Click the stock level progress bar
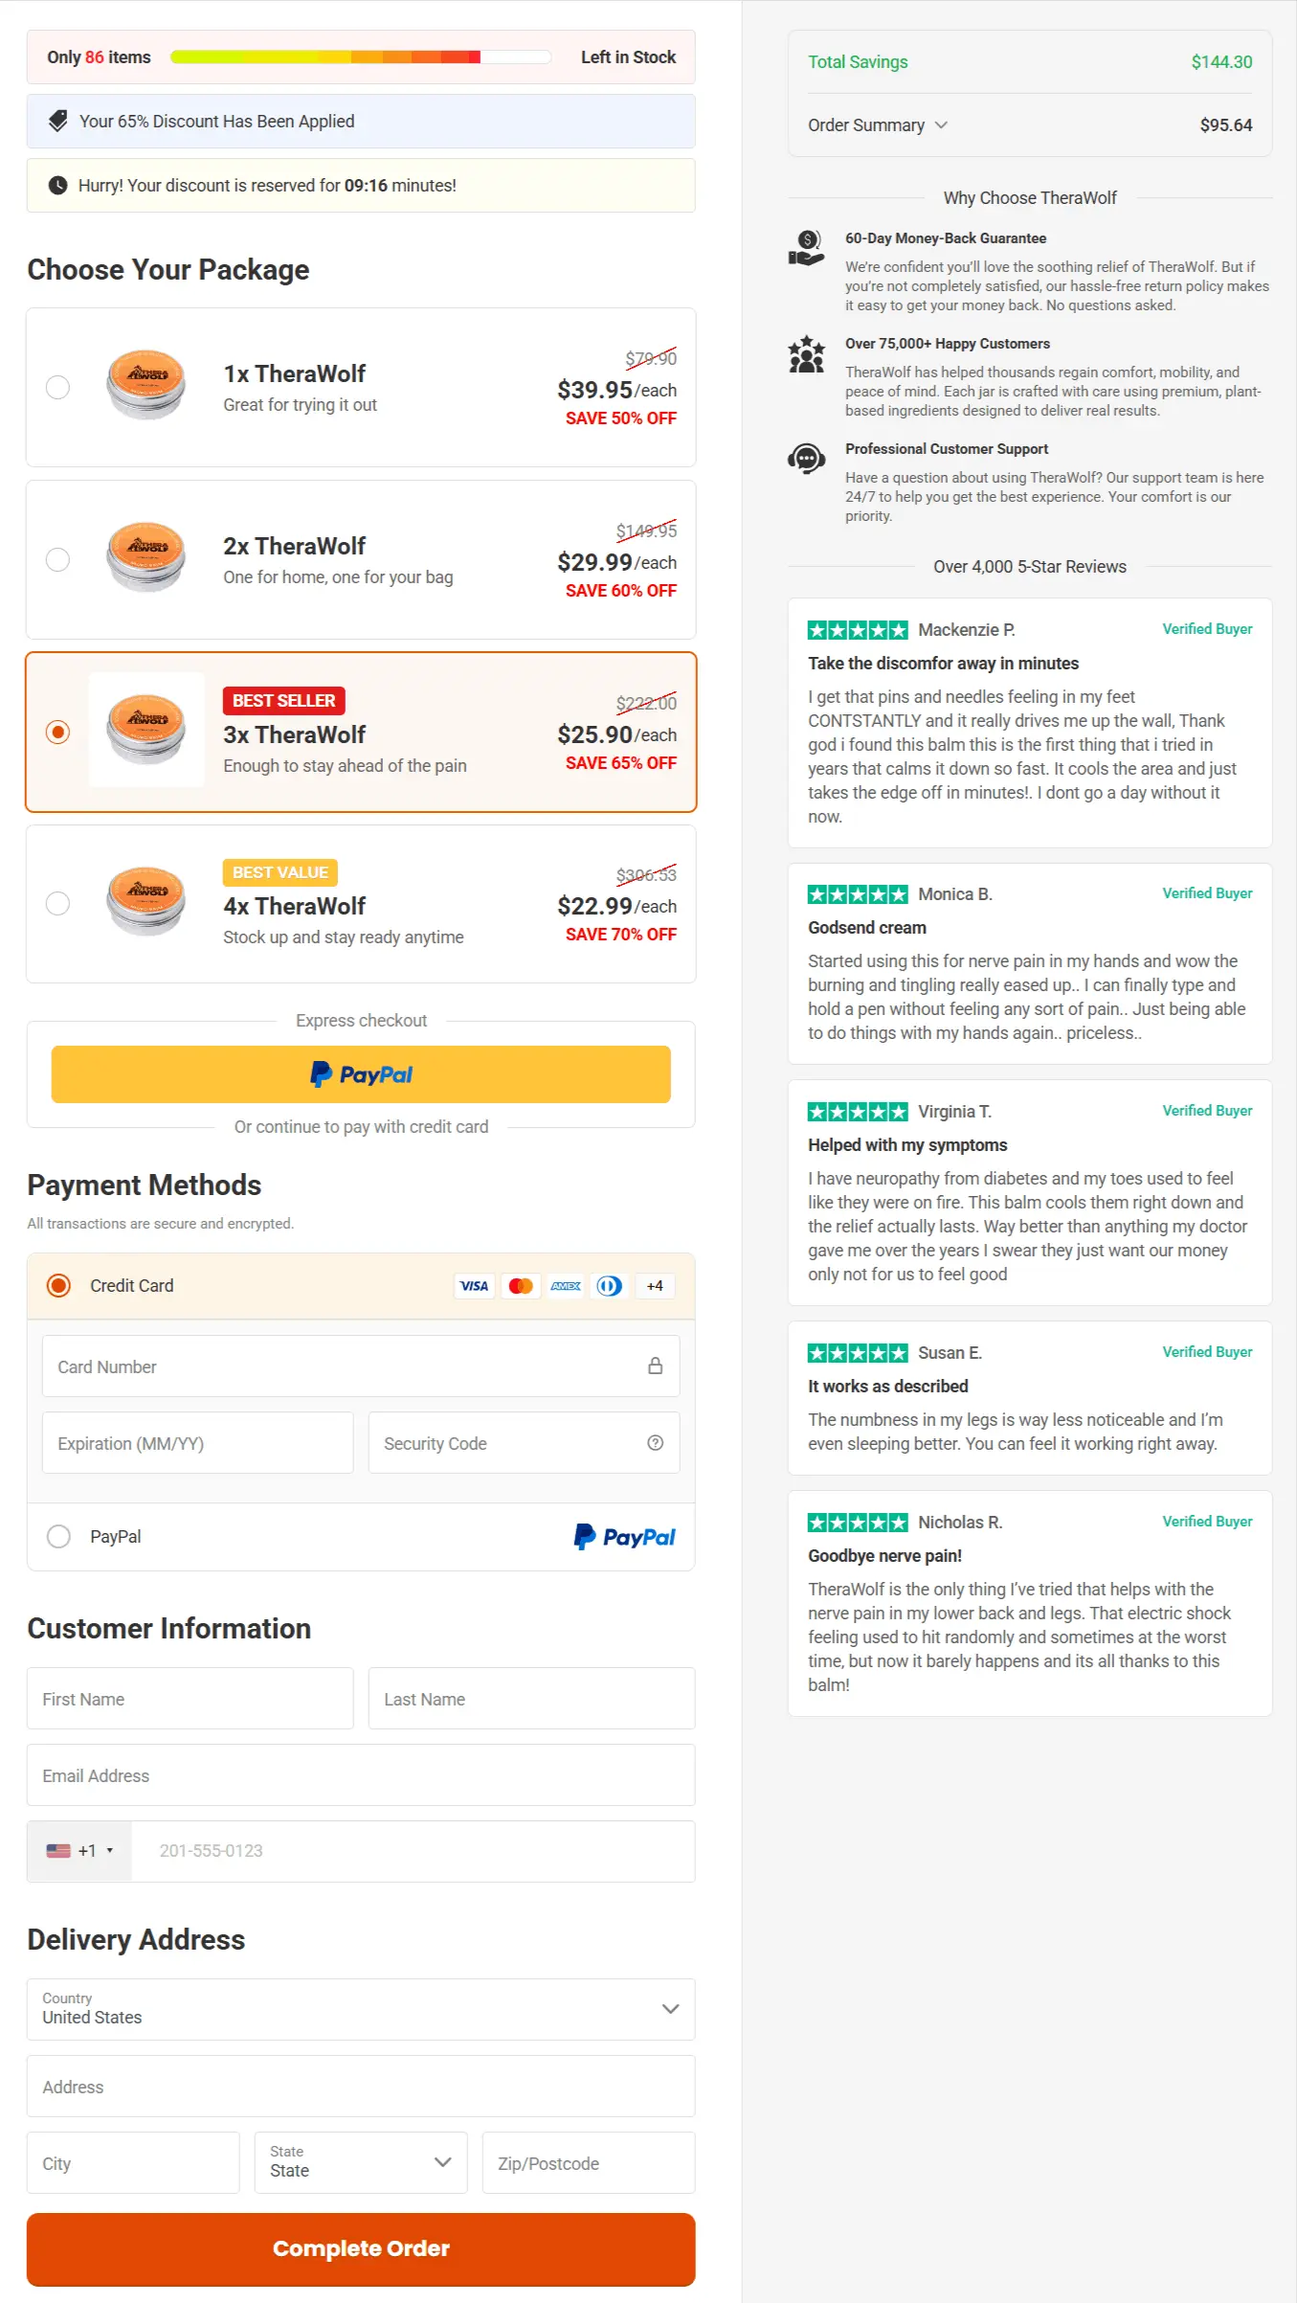The width and height of the screenshot is (1297, 2303). click(x=361, y=57)
